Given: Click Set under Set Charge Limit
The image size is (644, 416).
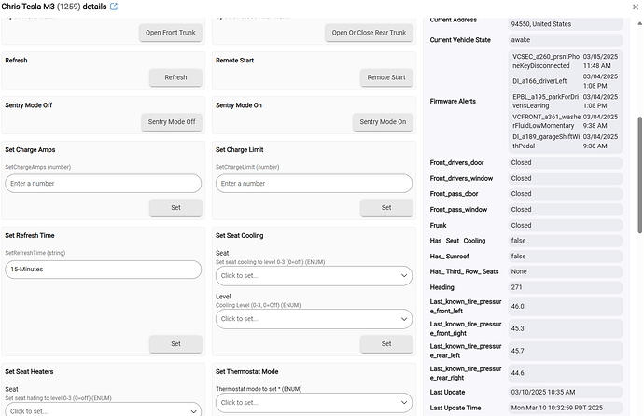Looking at the screenshot, I should tap(386, 208).
